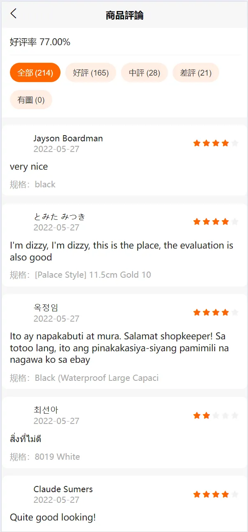Click reviewer name Claude Sumers
The height and width of the screenshot is (532, 248).
[x=63, y=489]
